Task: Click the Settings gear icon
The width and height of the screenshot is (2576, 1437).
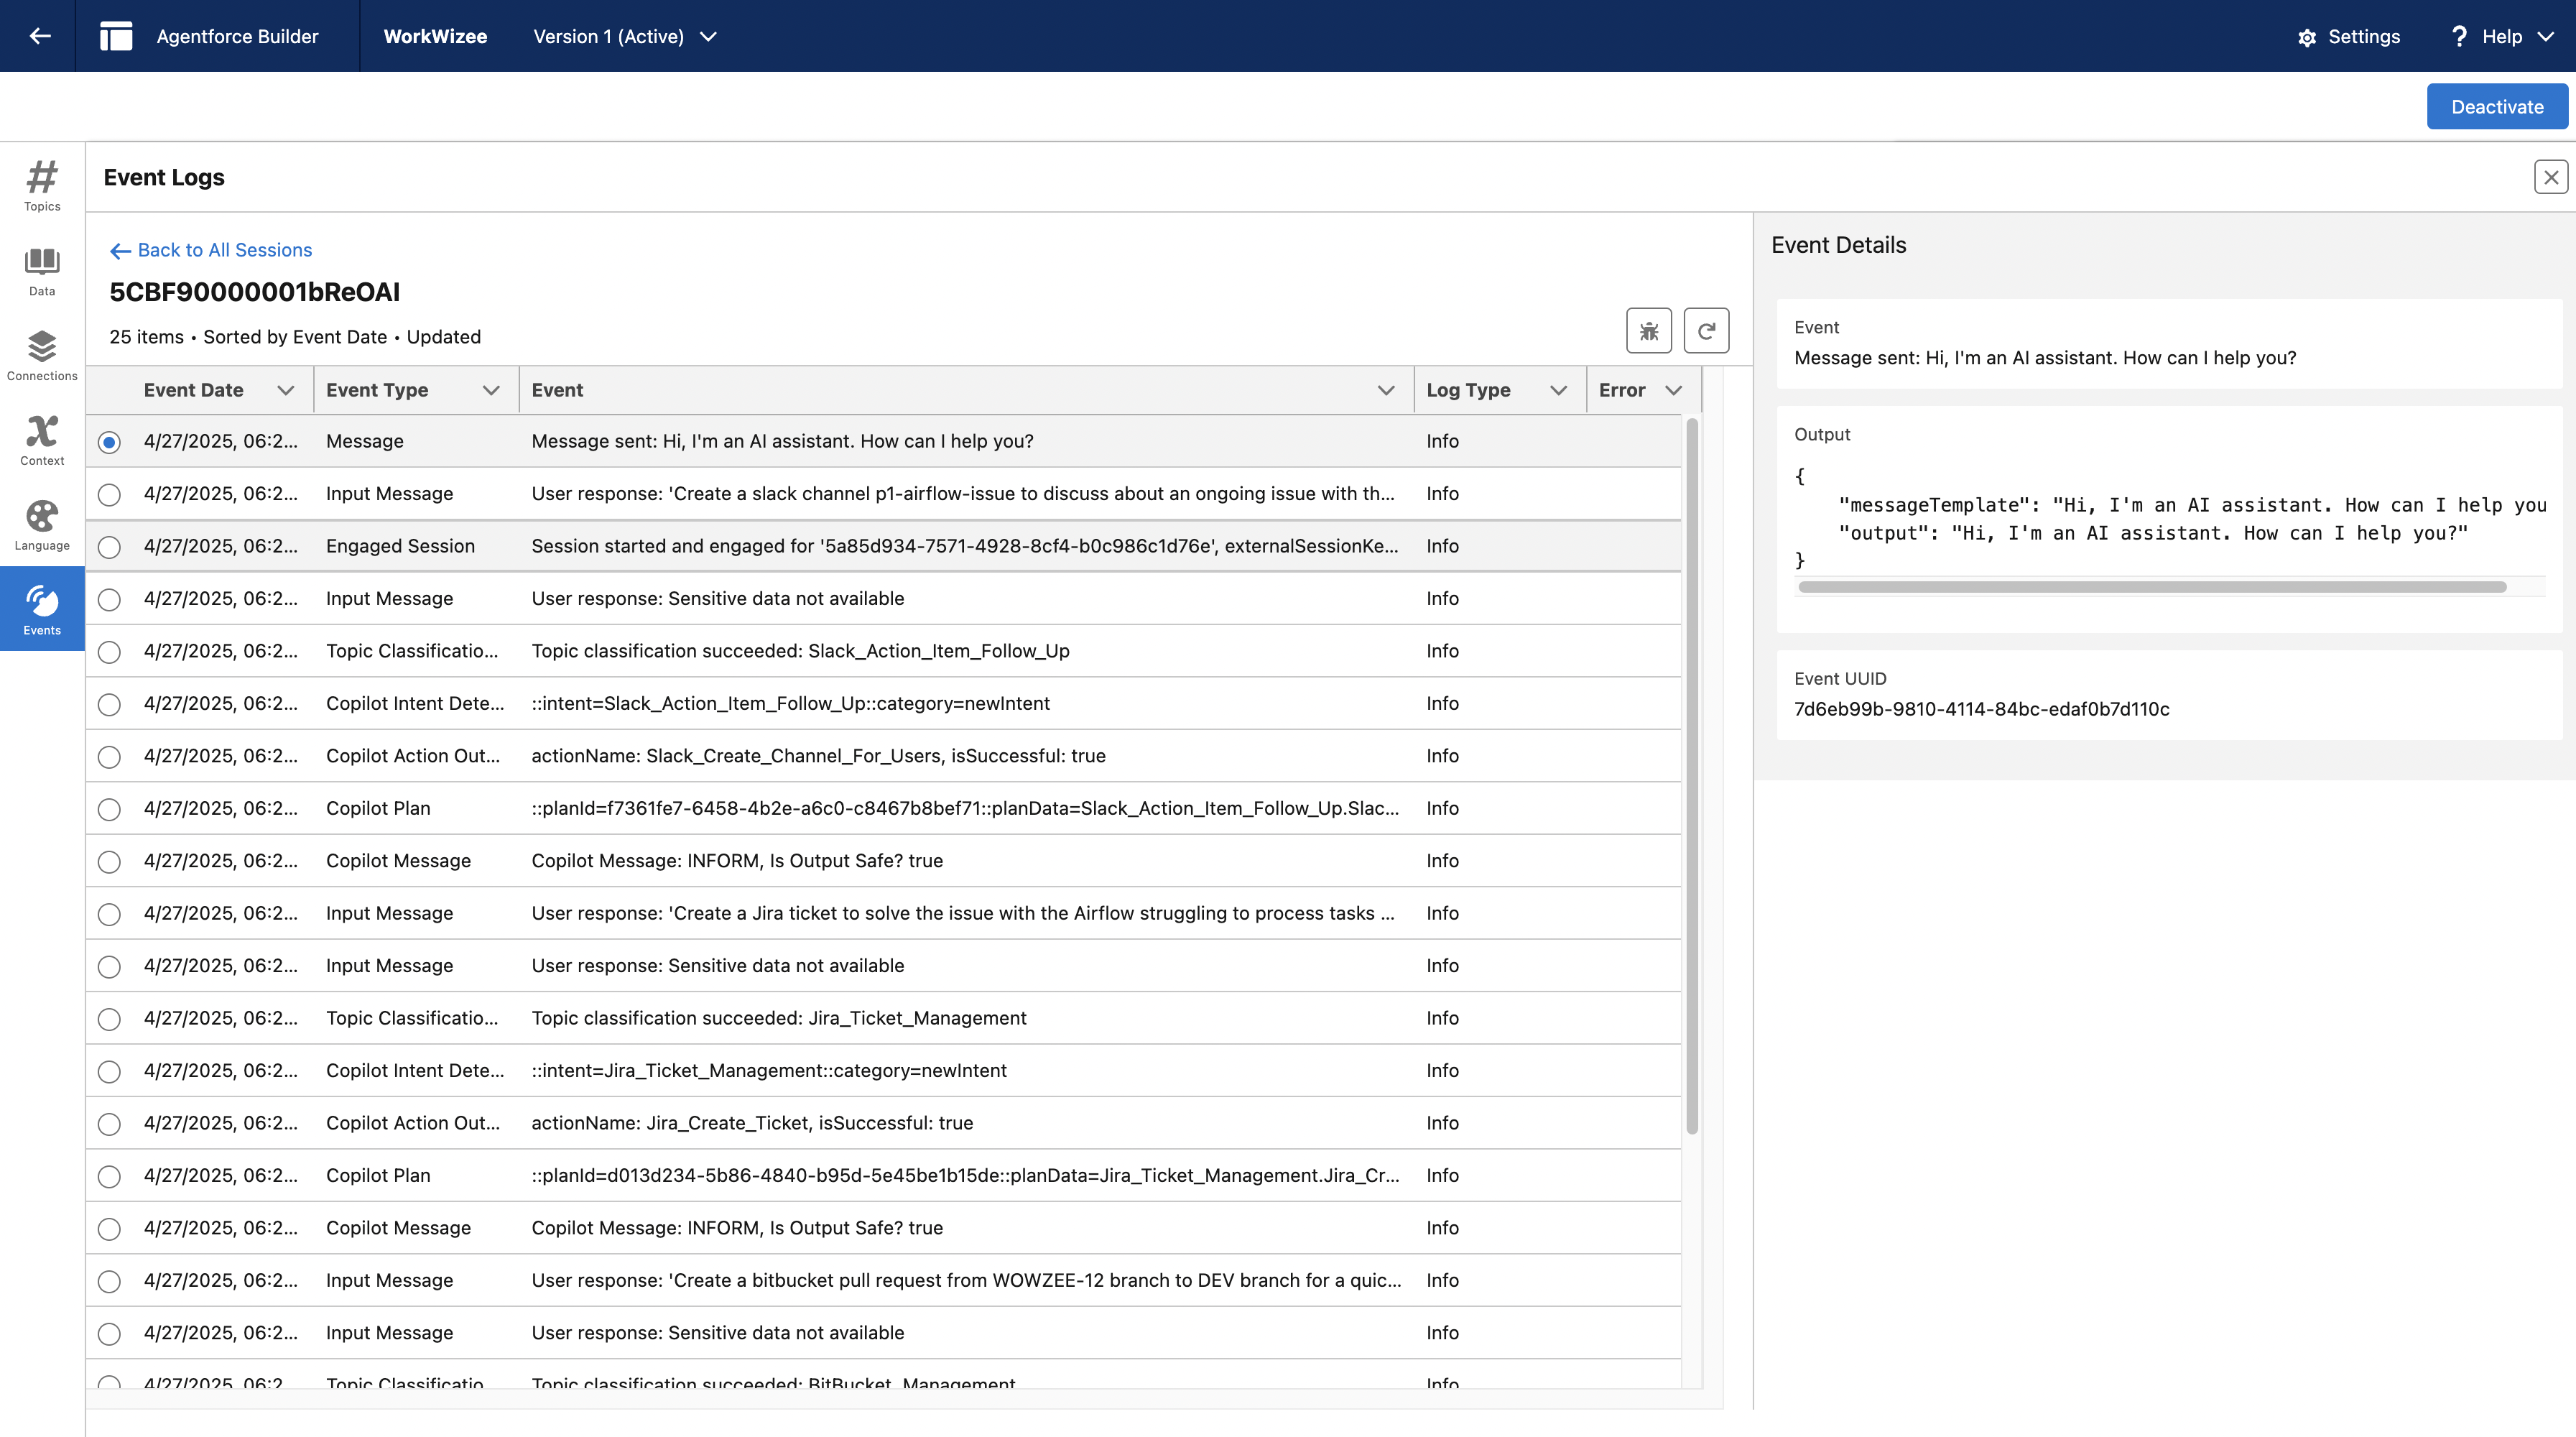Action: coord(2307,37)
